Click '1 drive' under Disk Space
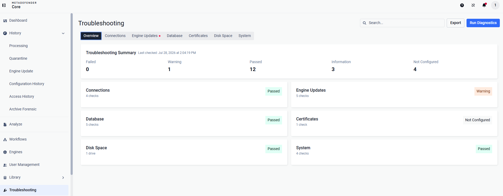The image size is (503, 196). click(91, 154)
